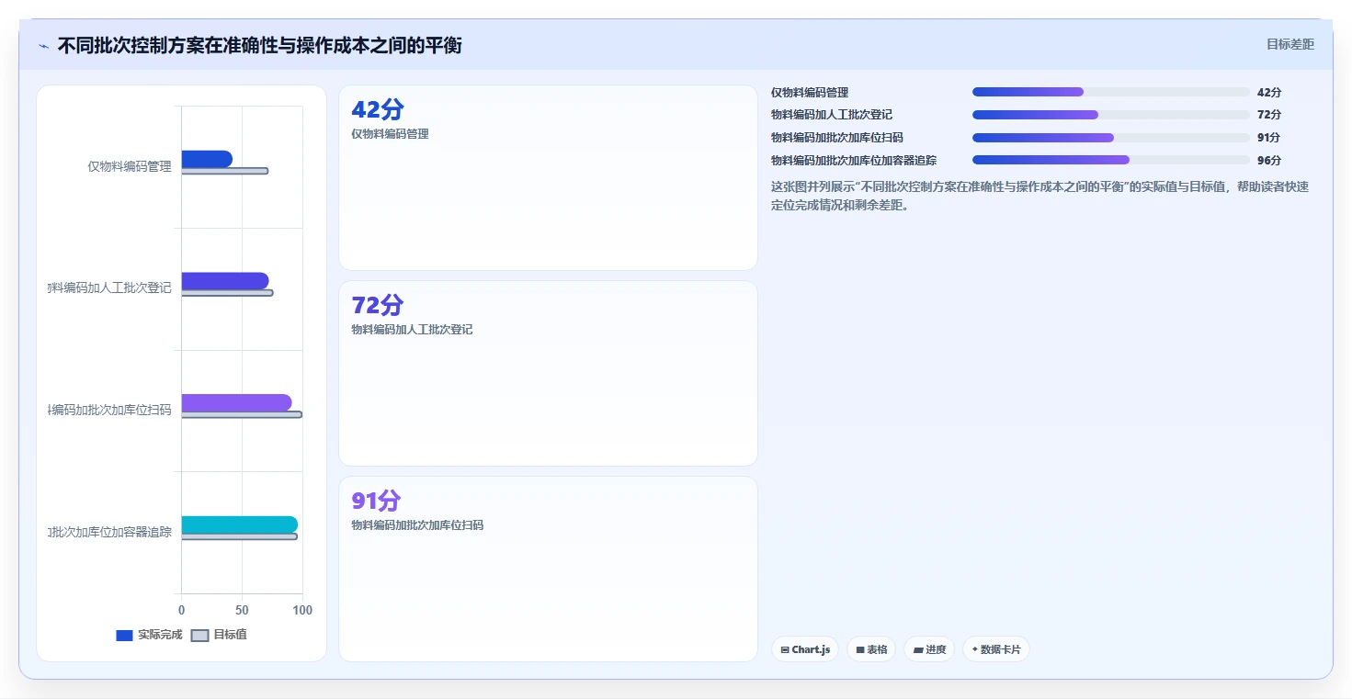Click the blue actual bar for 仅物料编码管理
This screenshot has height=699, width=1352.
tap(207, 159)
